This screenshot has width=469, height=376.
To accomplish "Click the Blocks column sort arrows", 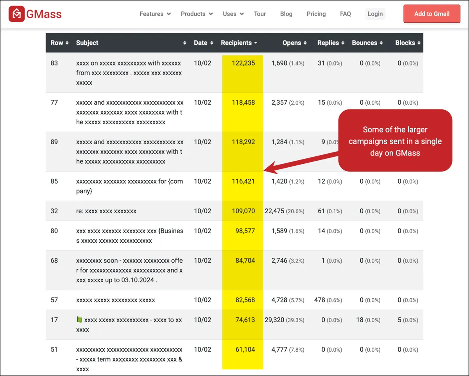I will (x=419, y=43).
